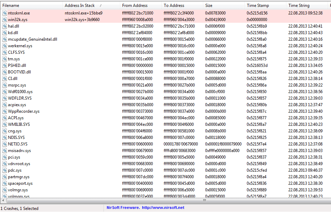Click the file icon beside Wdf01000.sys
The height and width of the screenshot is (212, 331).
[x=5, y=92]
